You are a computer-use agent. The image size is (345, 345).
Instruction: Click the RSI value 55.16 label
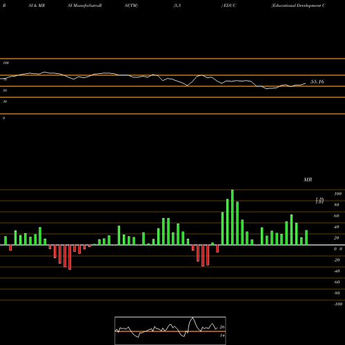click(317, 81)
